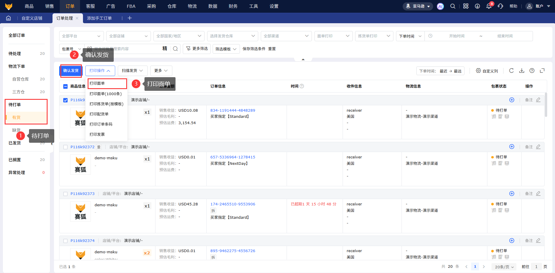The image size is (555, 273).
Task: Go to the home icon tab
Action: point(8,18)
